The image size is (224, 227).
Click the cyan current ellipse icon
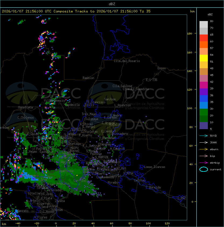(204, 169)
